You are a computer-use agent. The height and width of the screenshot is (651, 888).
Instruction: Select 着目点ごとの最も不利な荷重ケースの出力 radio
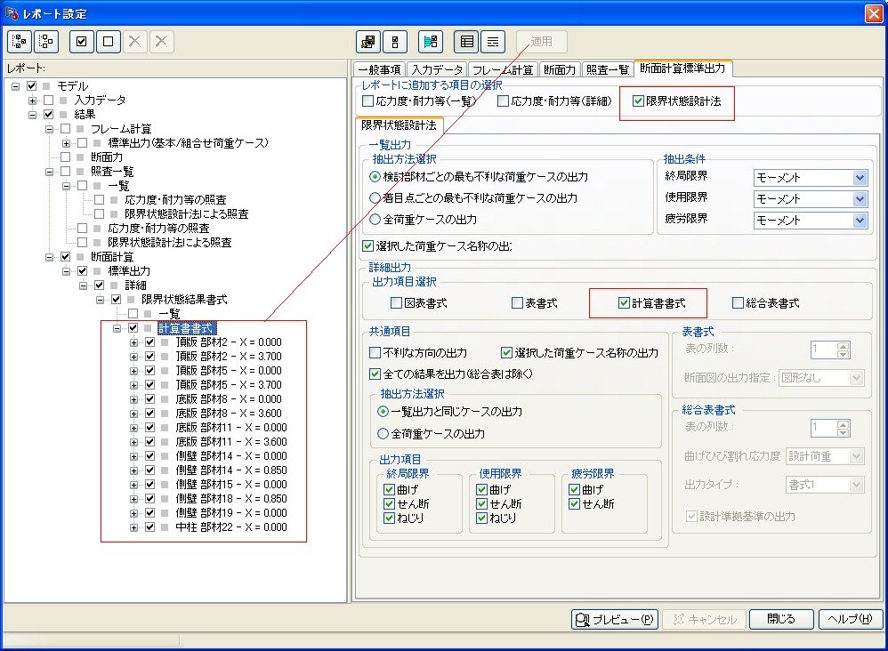tap(375, 198)
